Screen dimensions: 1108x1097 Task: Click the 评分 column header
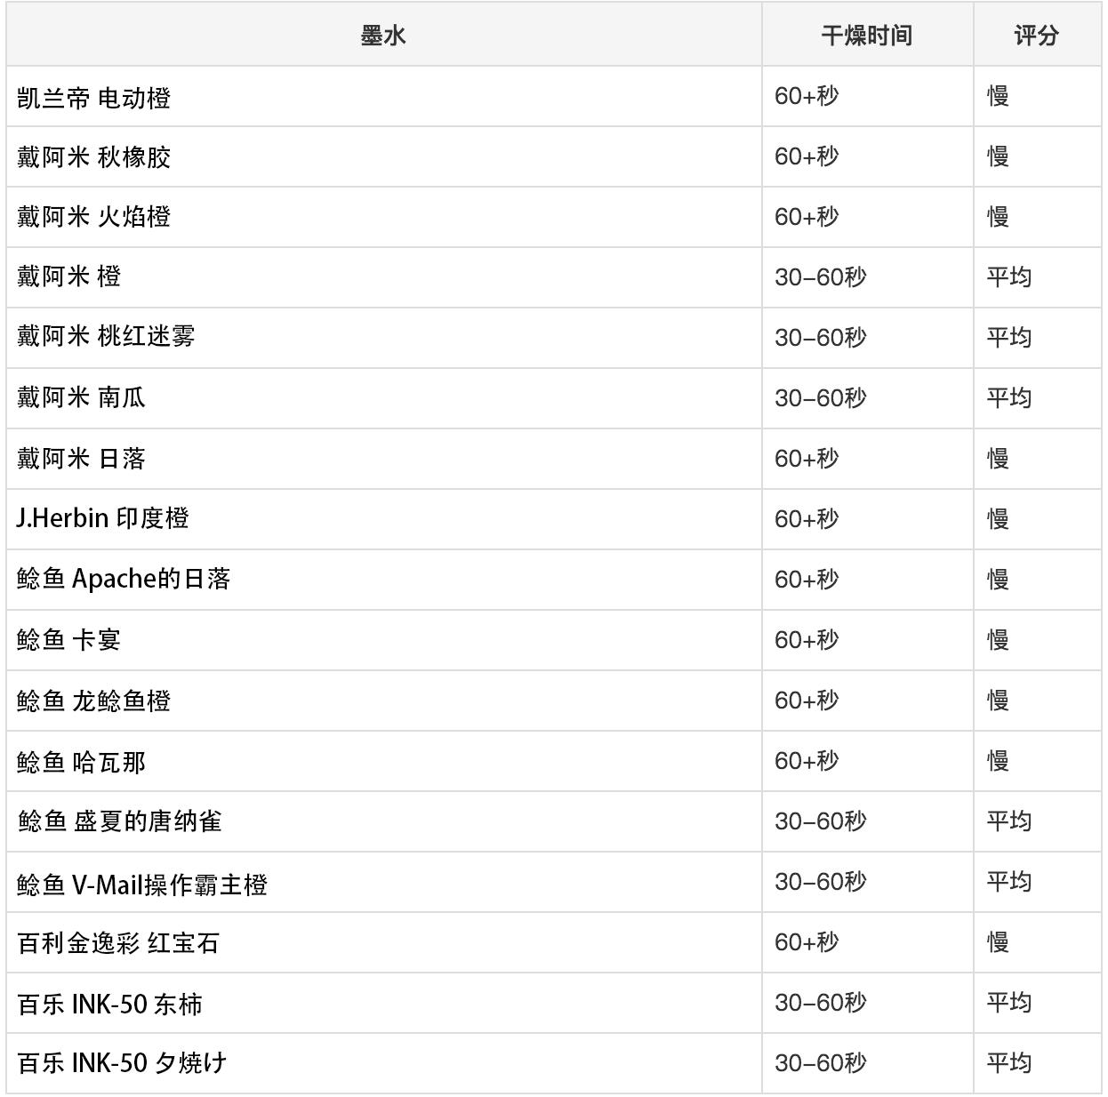[x=1036, y=36]
